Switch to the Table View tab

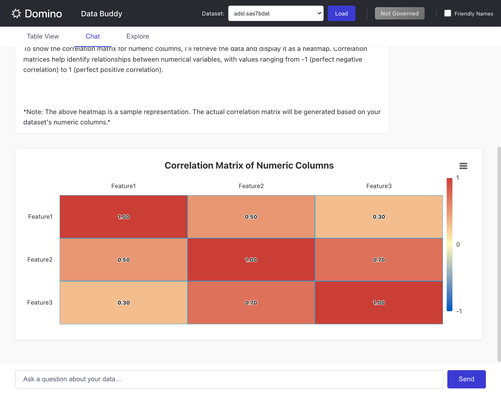click(x=43, y=36)
